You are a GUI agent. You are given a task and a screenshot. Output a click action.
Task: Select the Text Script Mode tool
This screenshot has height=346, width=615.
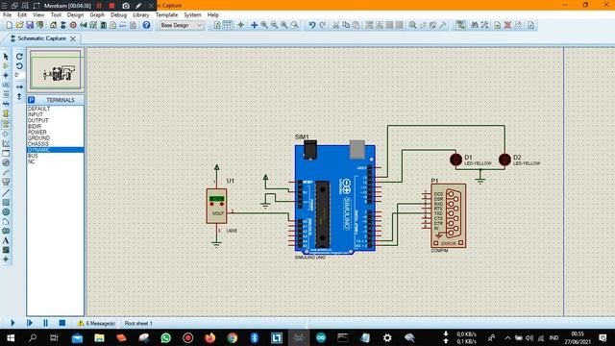(x=6, y=94)
